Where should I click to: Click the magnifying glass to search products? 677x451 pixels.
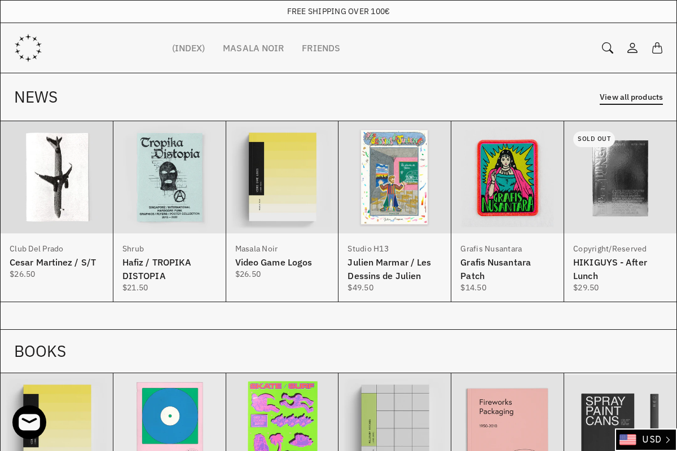(607, 48)
